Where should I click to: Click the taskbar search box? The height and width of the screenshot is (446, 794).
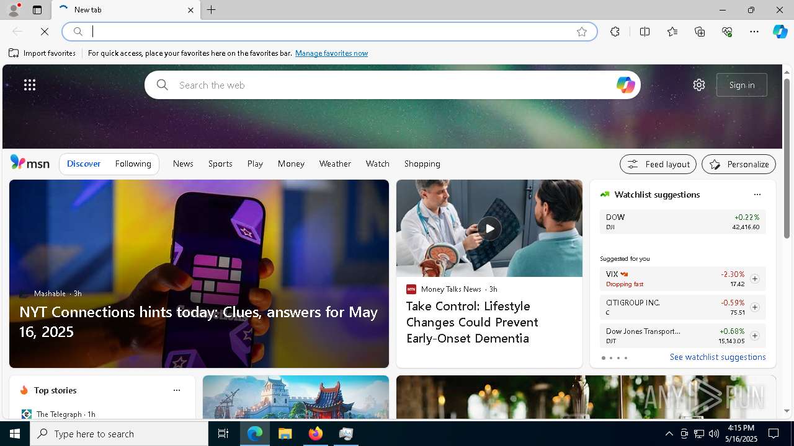click(119, 434)
